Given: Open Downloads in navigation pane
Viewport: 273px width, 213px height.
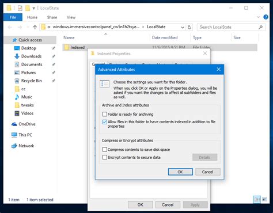Looking at the screenshot, I should (x=31, y=56).
